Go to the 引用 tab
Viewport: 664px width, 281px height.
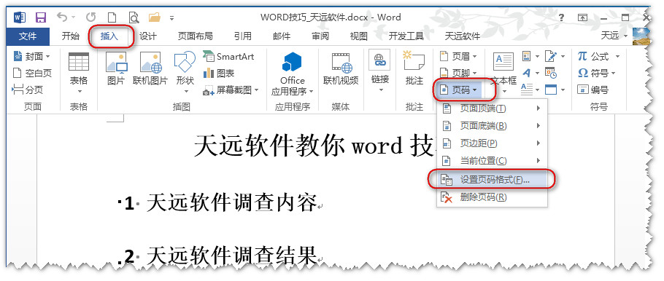(x=243, y=36)
